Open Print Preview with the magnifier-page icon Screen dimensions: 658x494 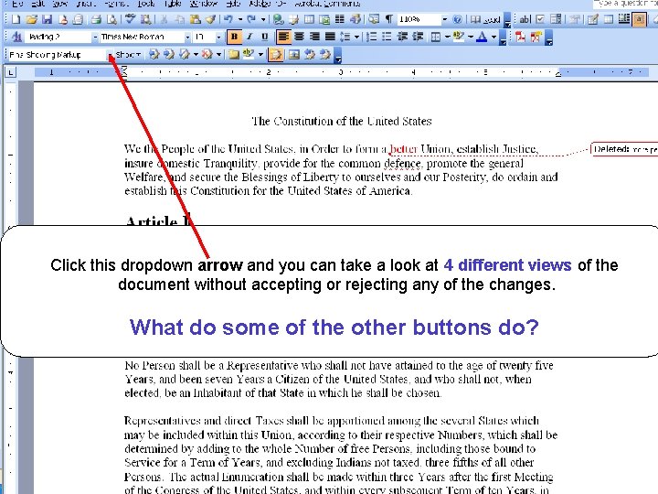111,19
